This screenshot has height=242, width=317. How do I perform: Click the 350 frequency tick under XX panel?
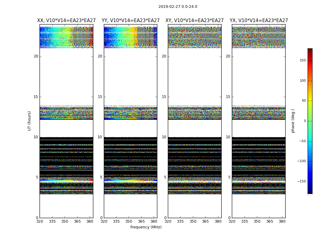pyautogui.click(x=65, y=221)
